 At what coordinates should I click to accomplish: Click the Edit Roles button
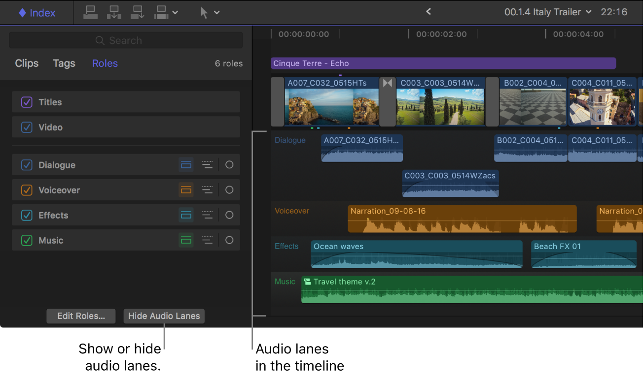pos(80,316)
